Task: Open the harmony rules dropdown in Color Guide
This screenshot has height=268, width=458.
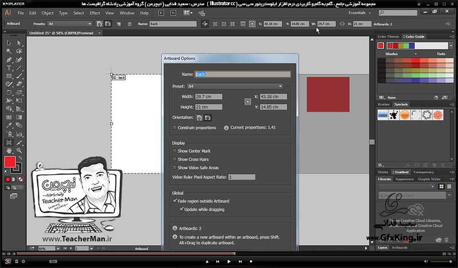Action: tap(451, 46)
